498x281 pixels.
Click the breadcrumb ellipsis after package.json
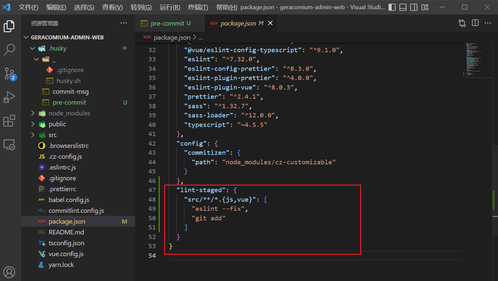pyautogui.click(x=201, y=38)
